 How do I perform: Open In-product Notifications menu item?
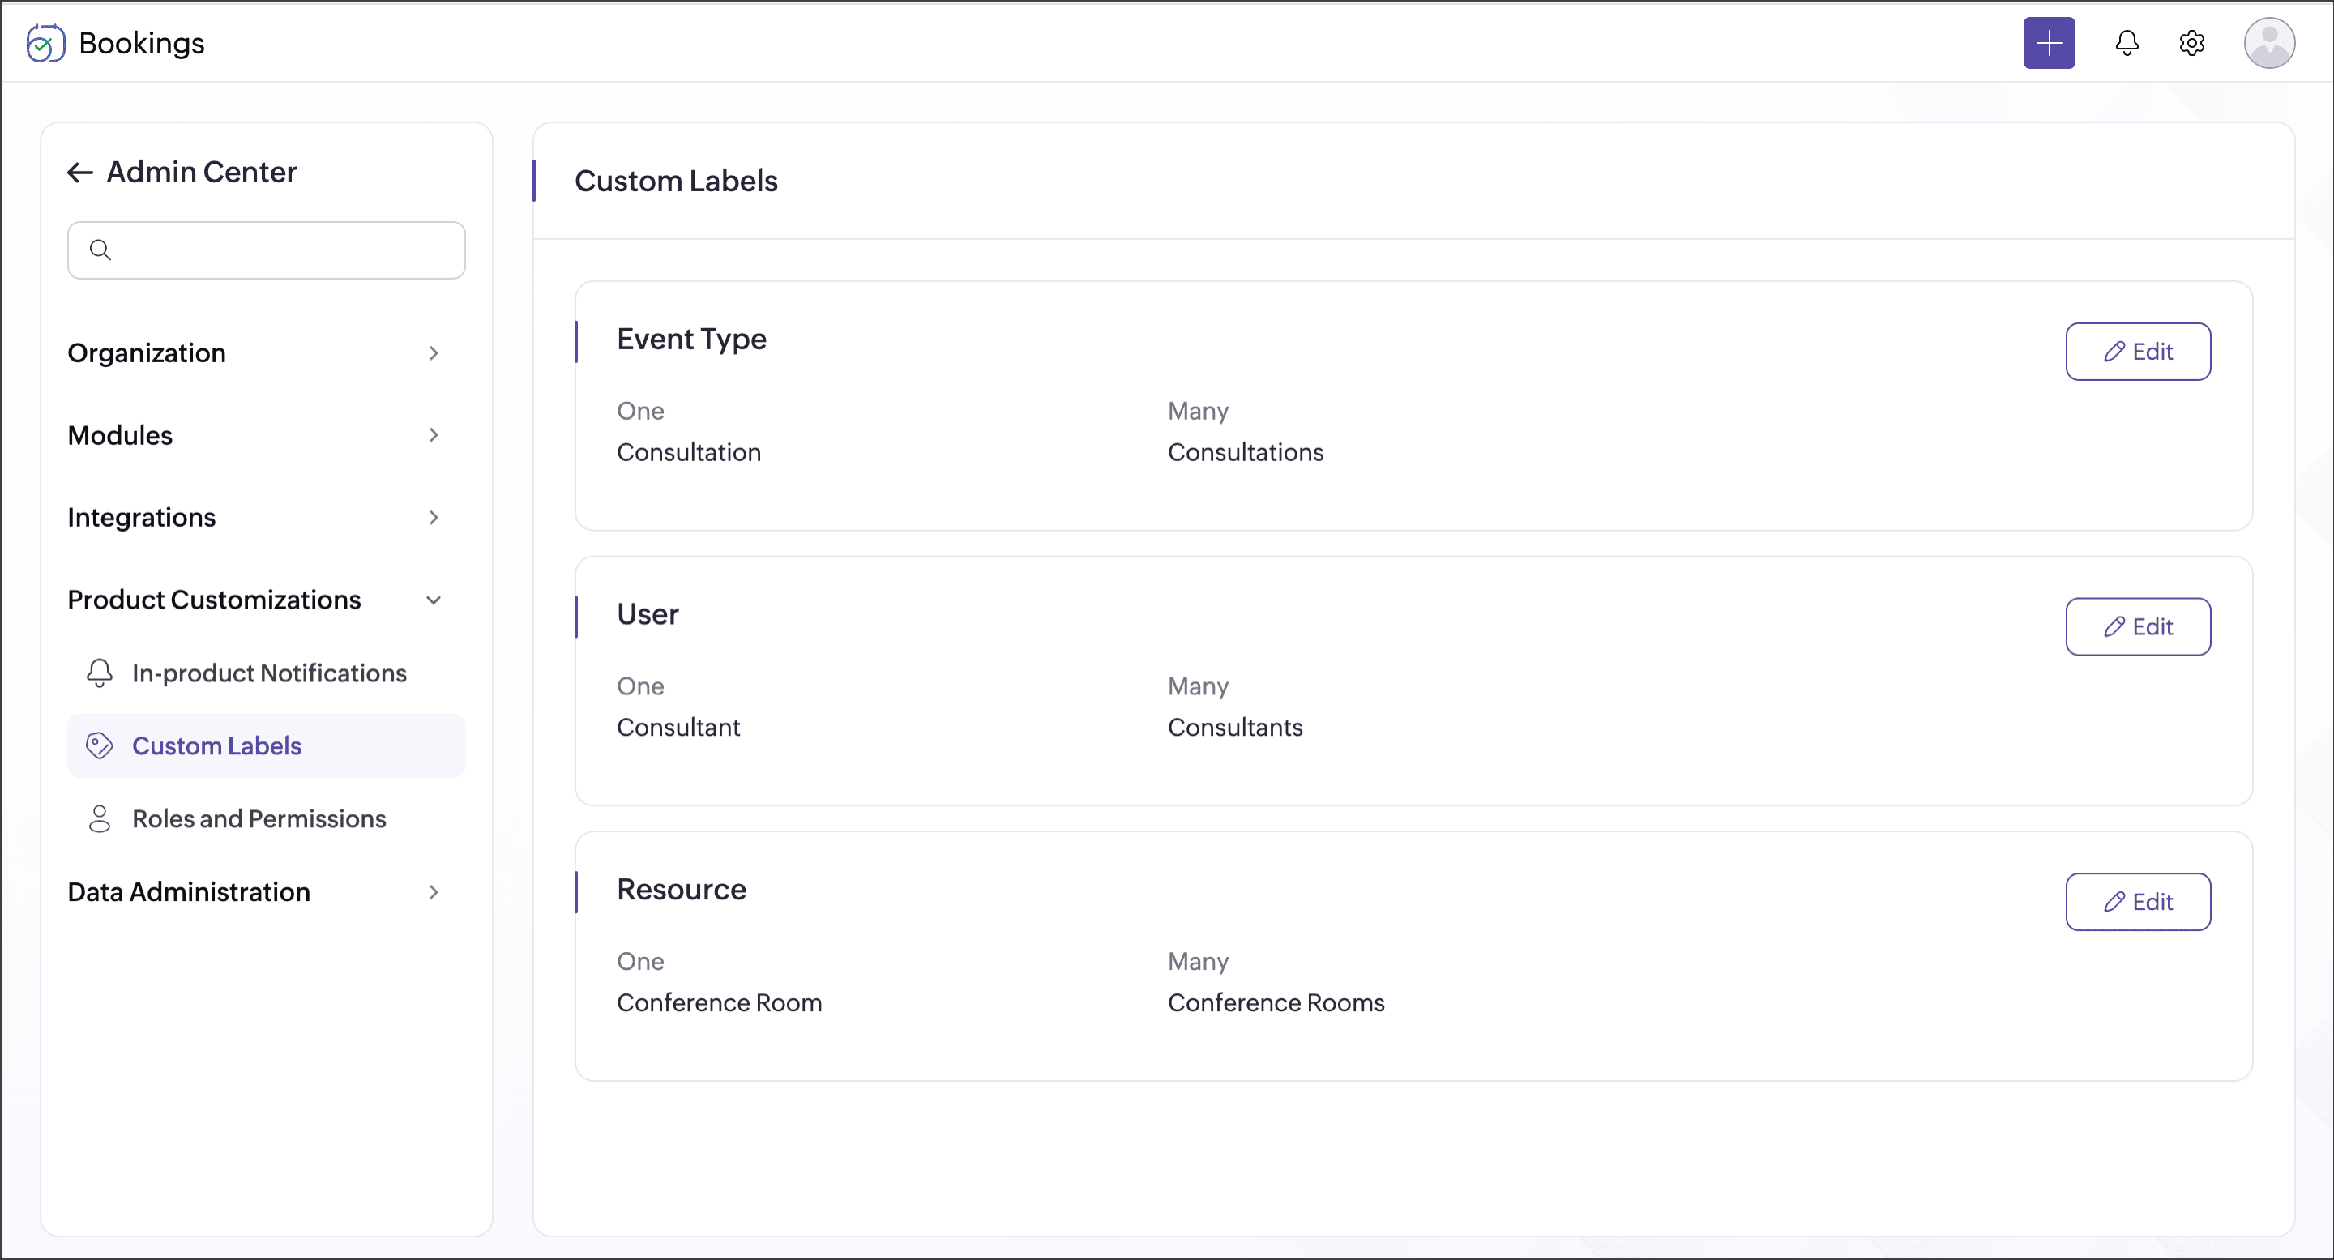tap(269, 673)
